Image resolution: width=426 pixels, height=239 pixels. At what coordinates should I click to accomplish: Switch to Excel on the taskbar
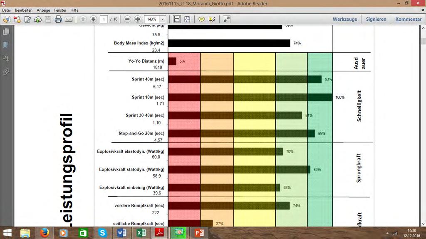tap(141, 233)
